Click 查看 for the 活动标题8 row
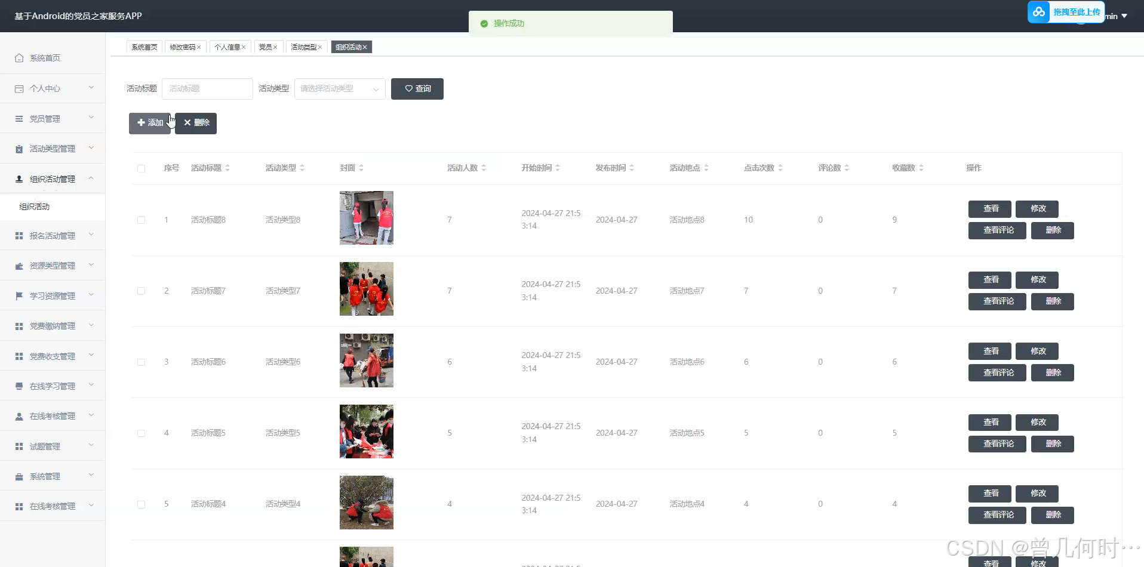The width and height of the screenshot is (1144, 567). [x=990, y=209]
